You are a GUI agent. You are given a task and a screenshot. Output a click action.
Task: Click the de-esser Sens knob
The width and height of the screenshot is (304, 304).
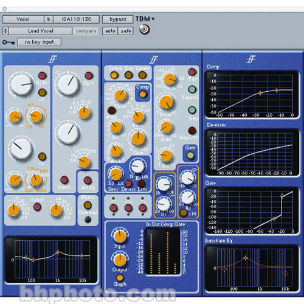116,174
